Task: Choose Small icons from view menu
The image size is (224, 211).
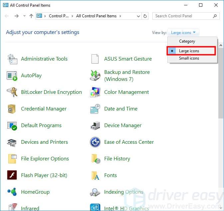Action: (x=189, y=58)
